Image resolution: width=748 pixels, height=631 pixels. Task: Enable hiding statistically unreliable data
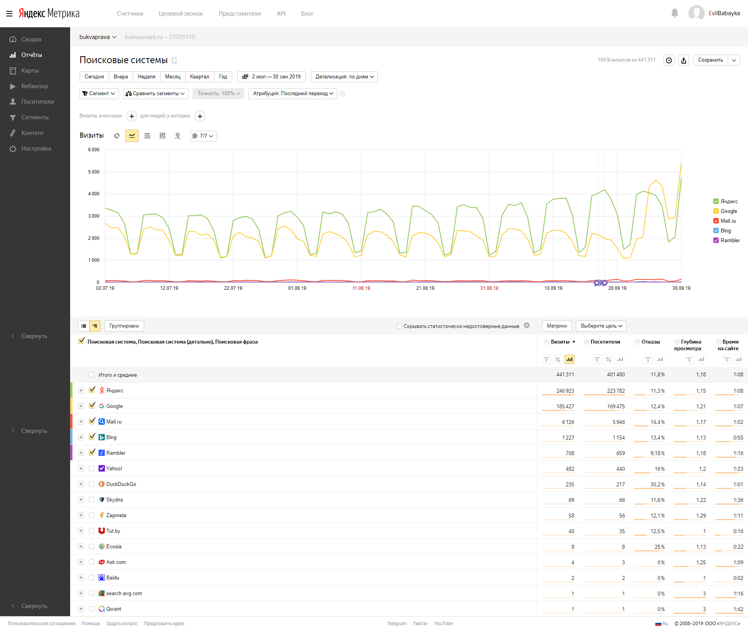[x=399, y=326]
